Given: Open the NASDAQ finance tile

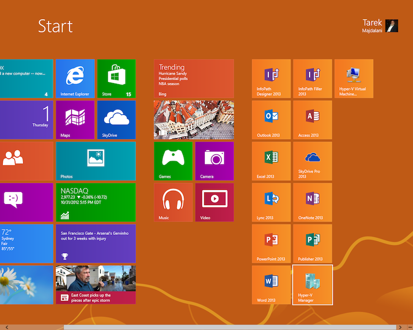Looking at the screenshot, I should tap(96, 202).
